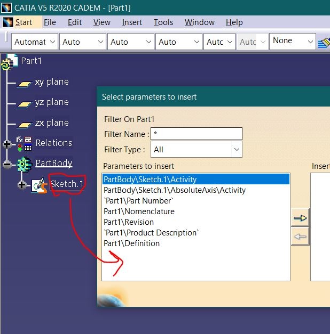Image resolution: width=330 pixels, height=334 pixels.
Task: Click the toolbar drag handle grip
Action: point(6,37)
